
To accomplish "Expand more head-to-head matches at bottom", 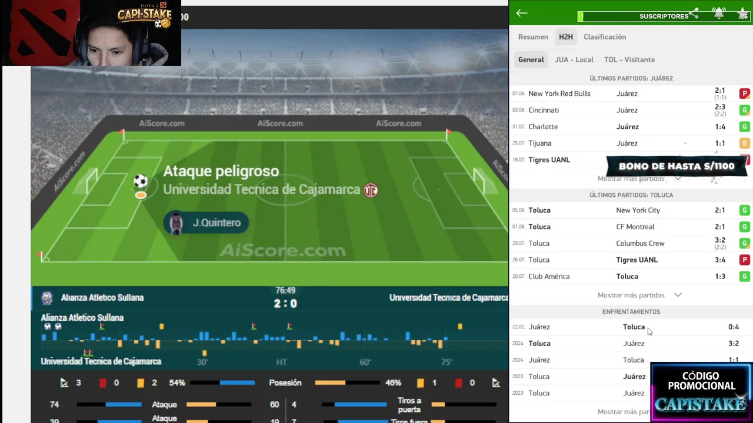I will [624, 412].
